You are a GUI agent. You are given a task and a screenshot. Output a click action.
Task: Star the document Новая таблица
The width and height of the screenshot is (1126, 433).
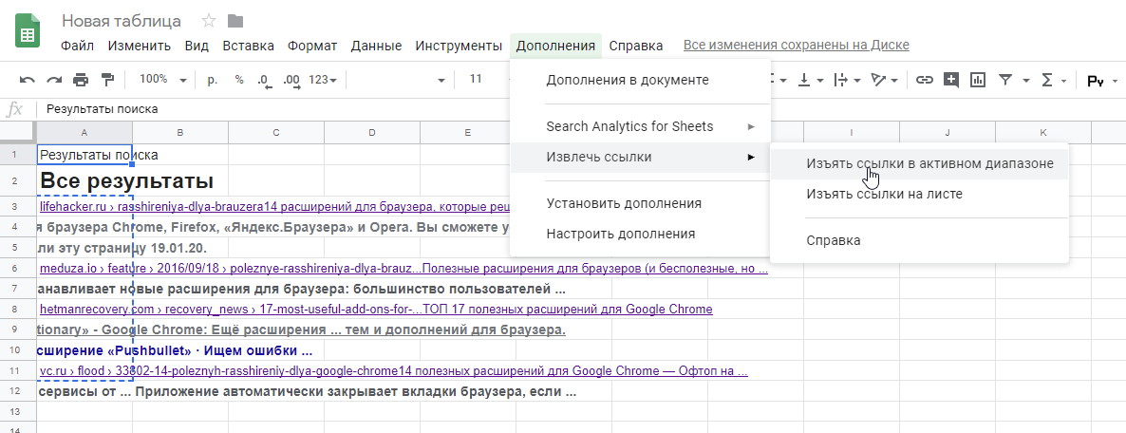click(x=209, y=20)
